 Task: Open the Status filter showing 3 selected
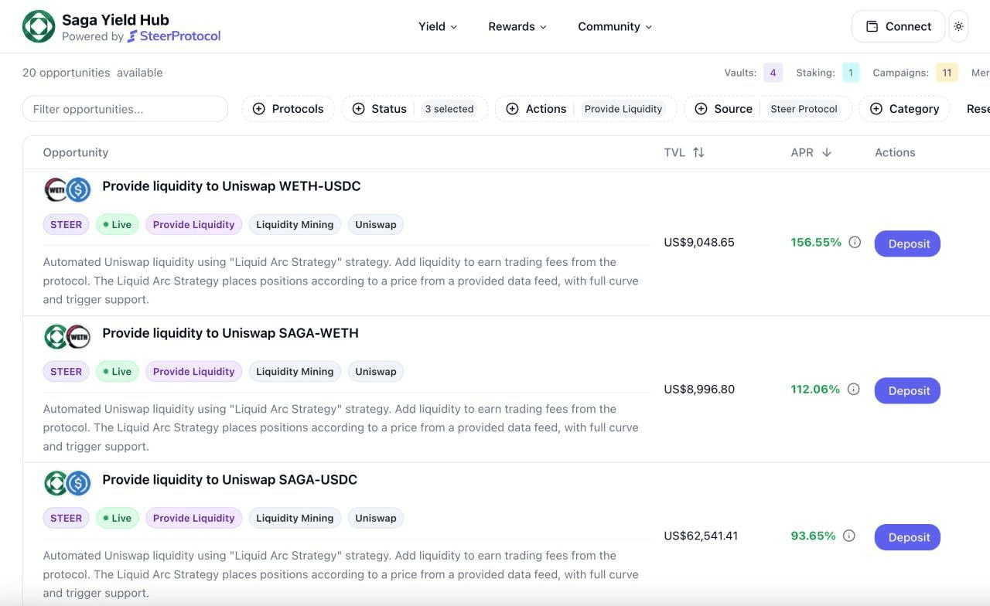tap(414, 109)
